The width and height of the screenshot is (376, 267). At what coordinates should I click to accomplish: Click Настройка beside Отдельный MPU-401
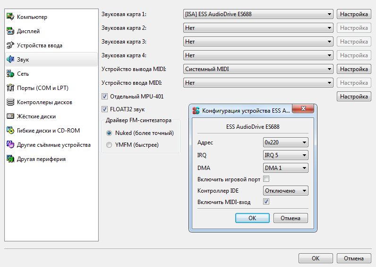[354, 97]
